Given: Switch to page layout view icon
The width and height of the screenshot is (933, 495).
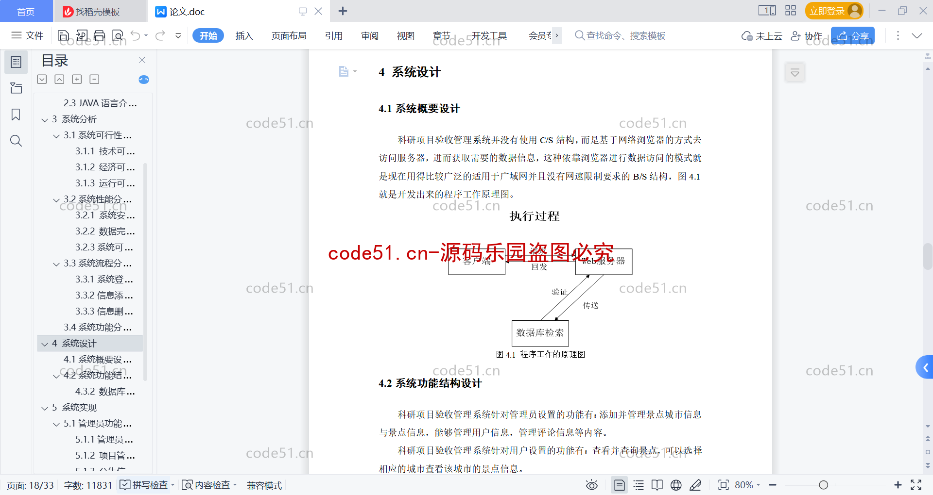Looking at the screenshot, I should click(x=619, y=485).
